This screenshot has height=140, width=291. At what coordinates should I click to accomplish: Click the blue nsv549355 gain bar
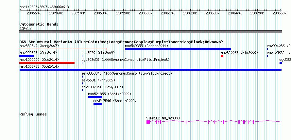pyautogui.click(x=178, y=49)
